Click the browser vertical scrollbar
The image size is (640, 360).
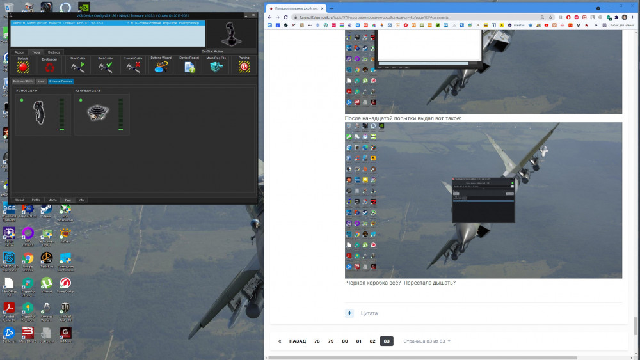click(636, 326)
